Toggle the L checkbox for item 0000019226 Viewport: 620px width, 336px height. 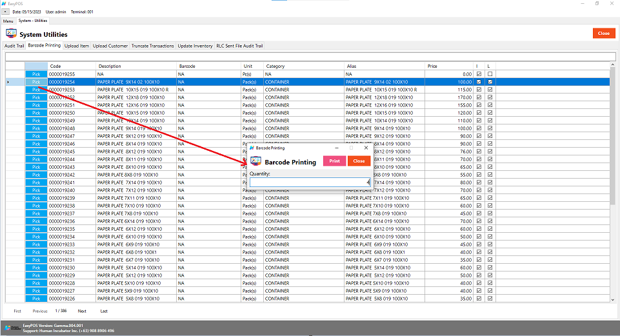pyautogui.click(x=490, y=299)
